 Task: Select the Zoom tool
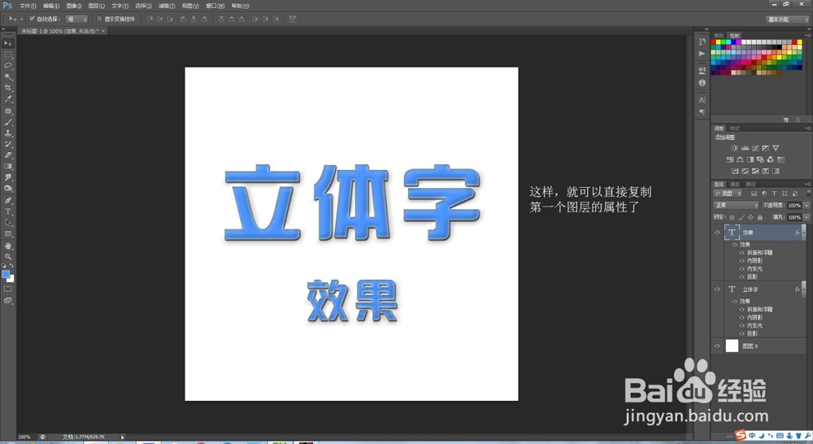(x=8, y=257)
